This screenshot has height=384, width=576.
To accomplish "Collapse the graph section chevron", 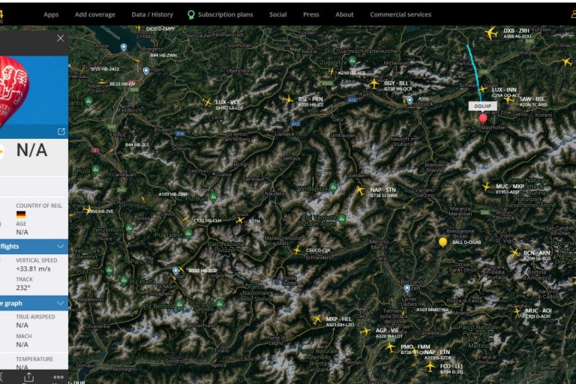I will pyautogui.click(x=60, y=303).
